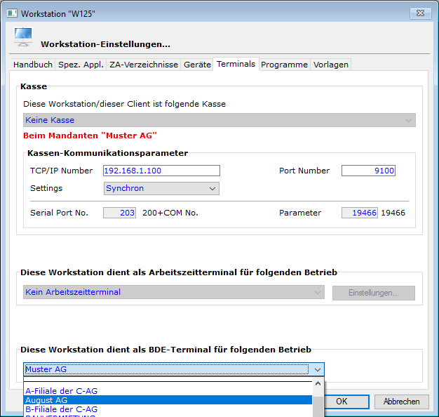The height and width of the screenshot is (417, 439).
Task: Switch to the Vorlagen tab
Action: 330,65
